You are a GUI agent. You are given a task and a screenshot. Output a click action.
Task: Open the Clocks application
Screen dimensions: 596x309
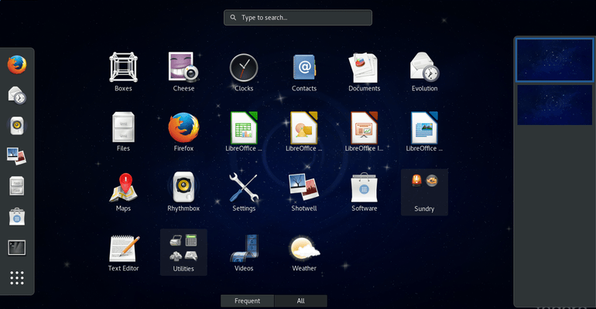[x=244, y=72]
